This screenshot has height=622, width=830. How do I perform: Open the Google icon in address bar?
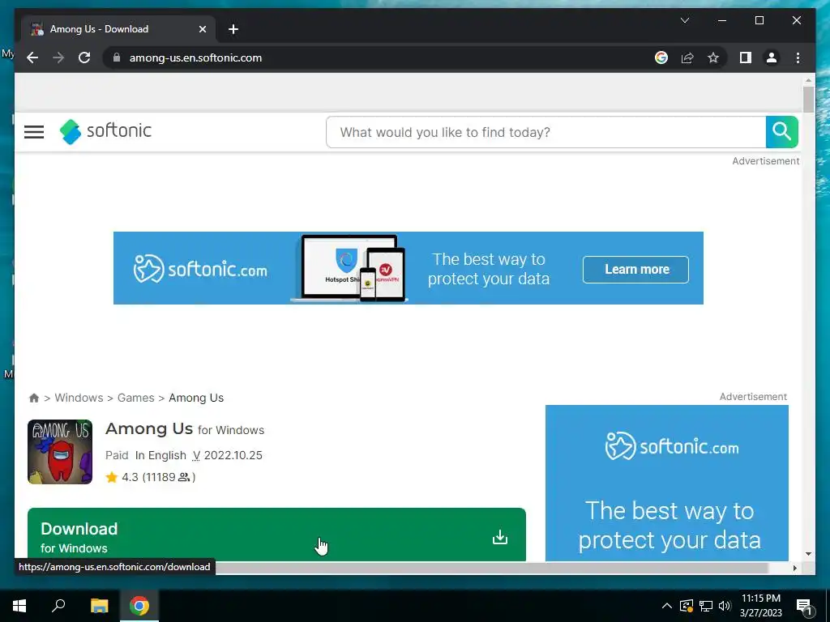point(661,58)
